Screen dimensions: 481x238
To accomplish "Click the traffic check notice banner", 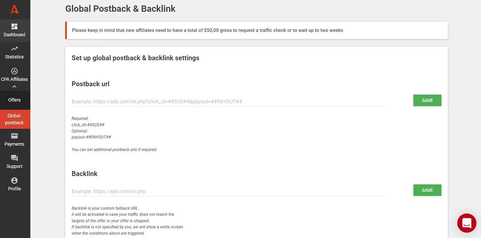I will pyautogui.click(x=256, y=31).
